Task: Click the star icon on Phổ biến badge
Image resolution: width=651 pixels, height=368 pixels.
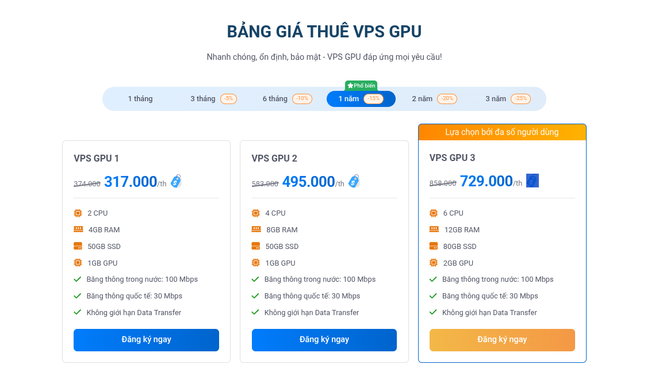Action: pos(349,85)
